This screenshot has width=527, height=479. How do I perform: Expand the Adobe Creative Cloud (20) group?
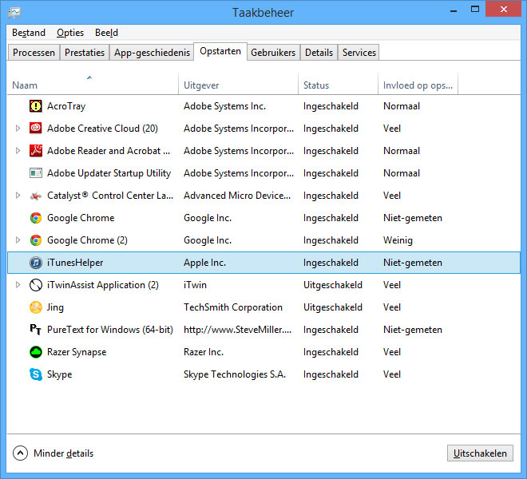coord(18,129)
